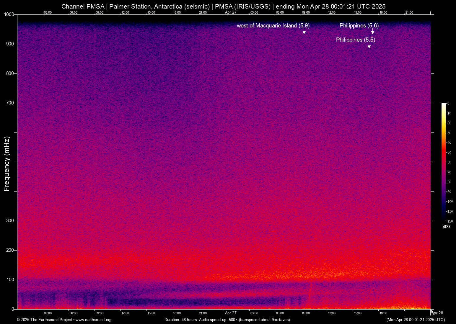Screen dimensions: 456x324
Task: Select the 'Philippines (5.6)' earthquake label
Action: tap(359, 26)
